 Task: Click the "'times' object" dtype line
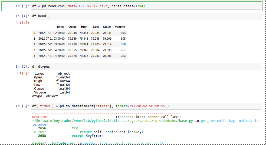point(51,74)
